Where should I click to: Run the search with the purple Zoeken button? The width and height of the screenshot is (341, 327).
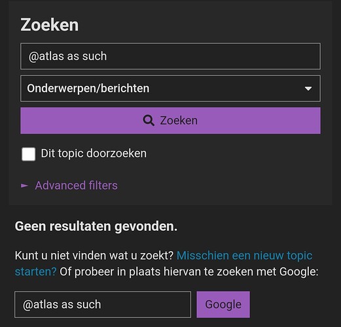tap(170, 120)
